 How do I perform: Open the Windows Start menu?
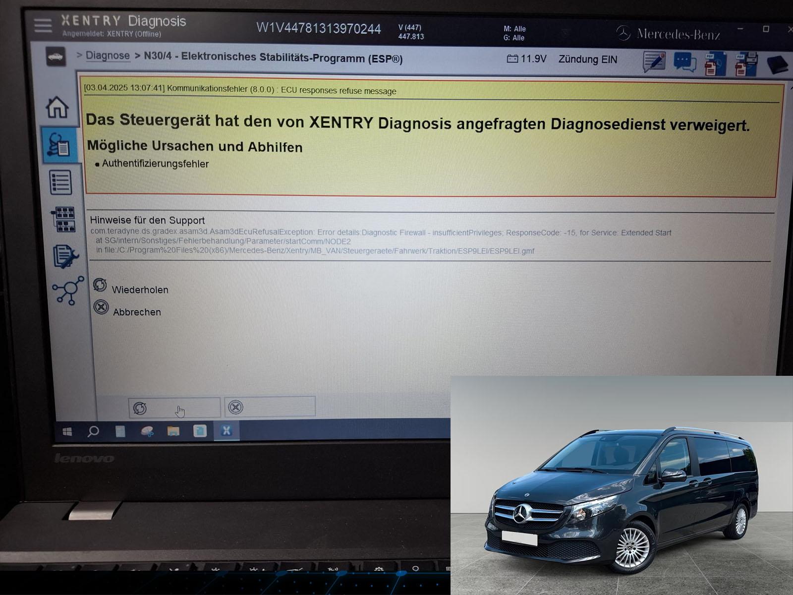point(67,432)
